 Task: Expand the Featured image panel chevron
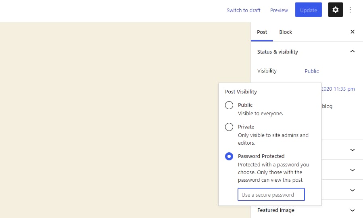(x=352, y=210)
